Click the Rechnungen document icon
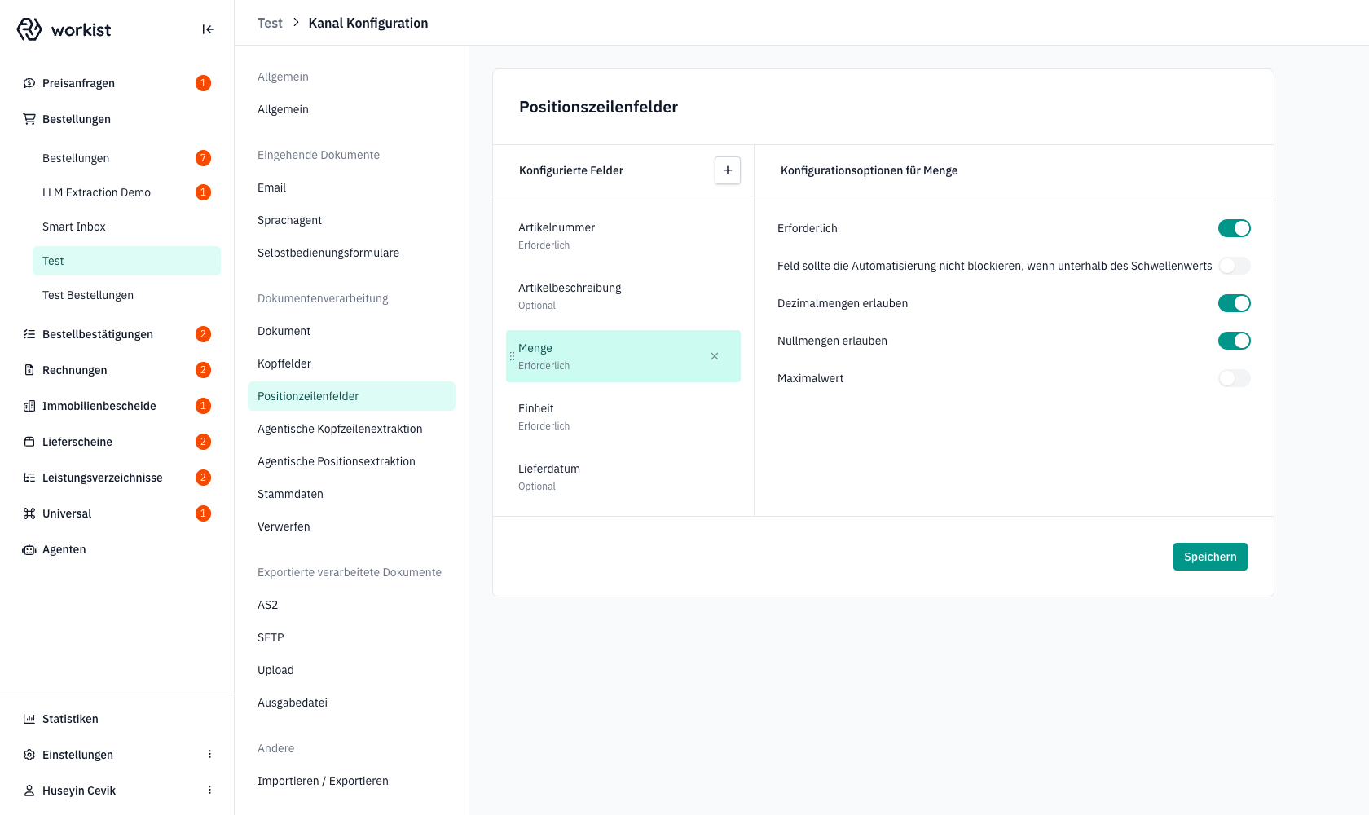Image resolution: width=1369 pixels, height=815 pixels. [29, 370]
